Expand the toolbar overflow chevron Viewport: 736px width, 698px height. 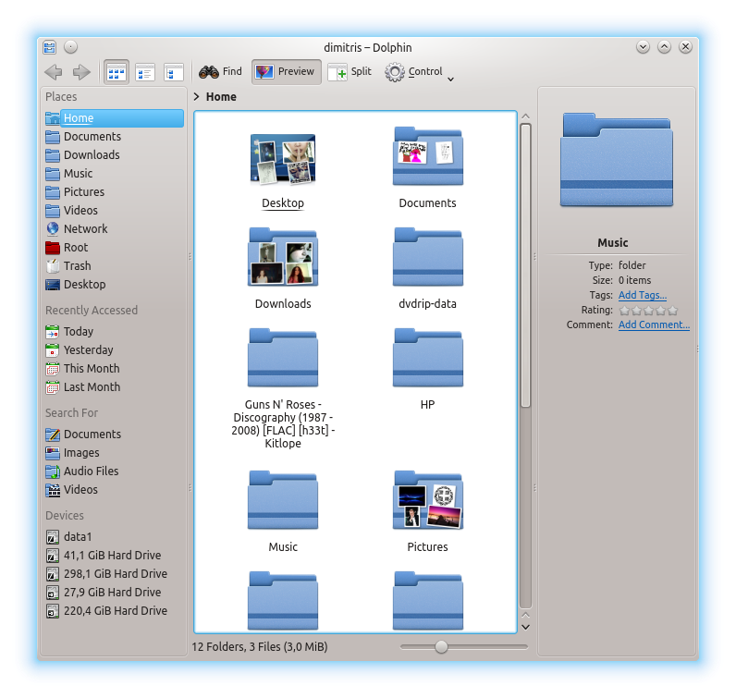(x=450, y=80)
